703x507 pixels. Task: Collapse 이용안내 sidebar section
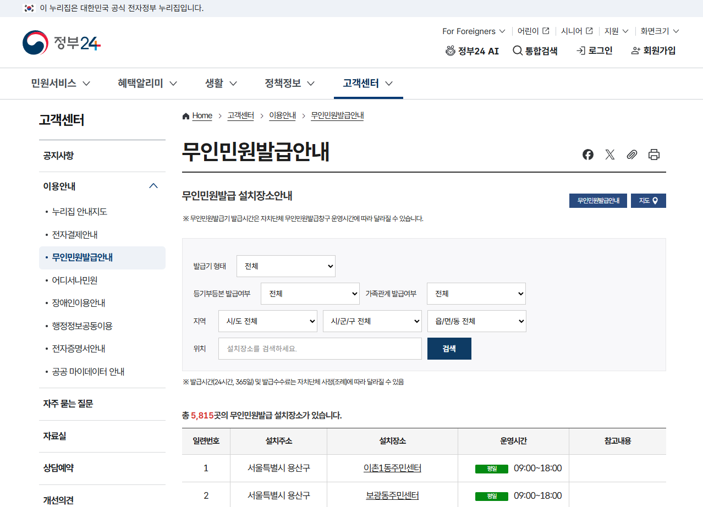coord(153,186)
